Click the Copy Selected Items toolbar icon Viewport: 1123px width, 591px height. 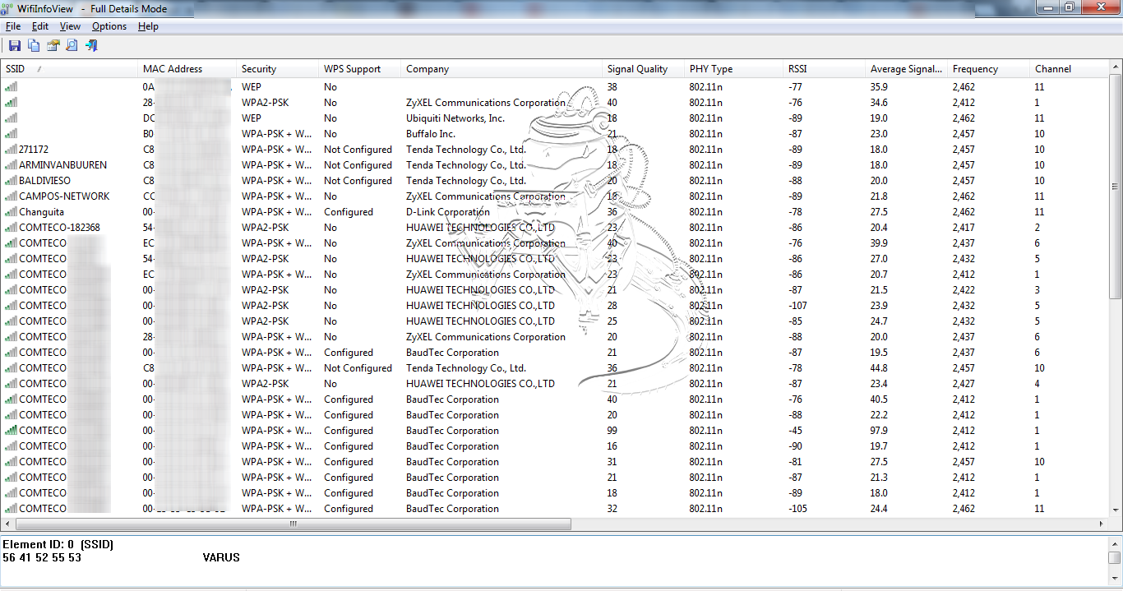click(x=34, y=45)
